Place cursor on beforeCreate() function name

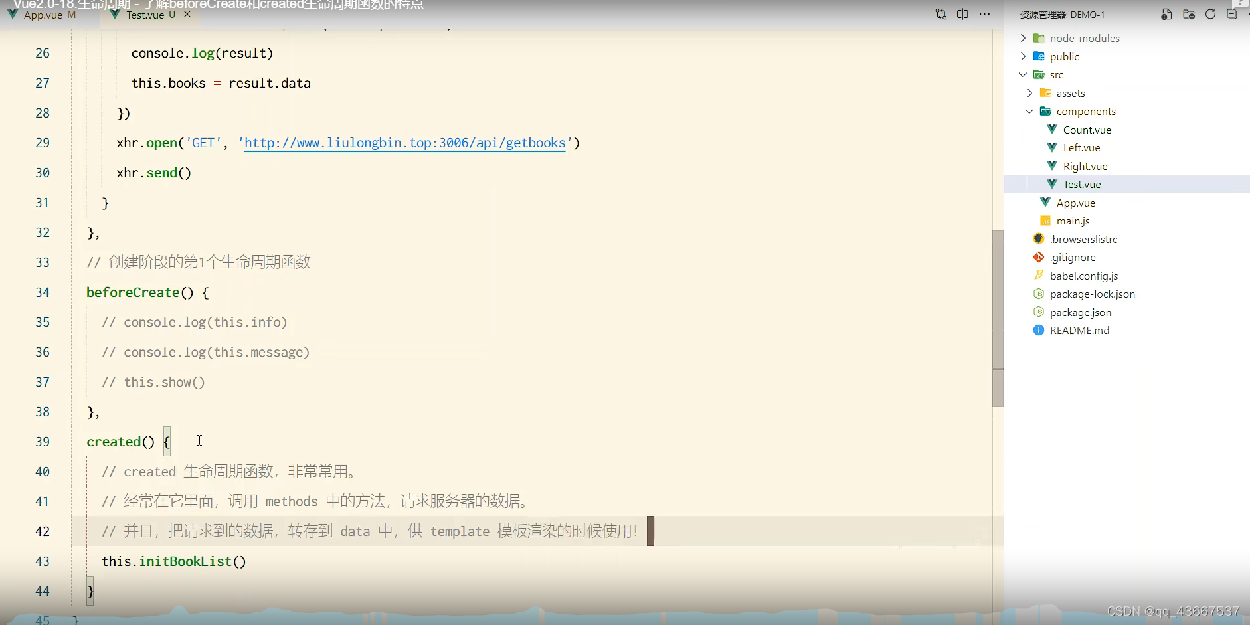133,292
